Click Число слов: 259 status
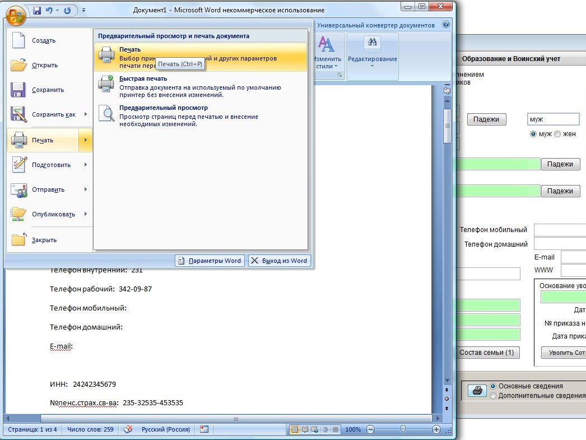Viewport: 586px width, 440px height. 90,429
